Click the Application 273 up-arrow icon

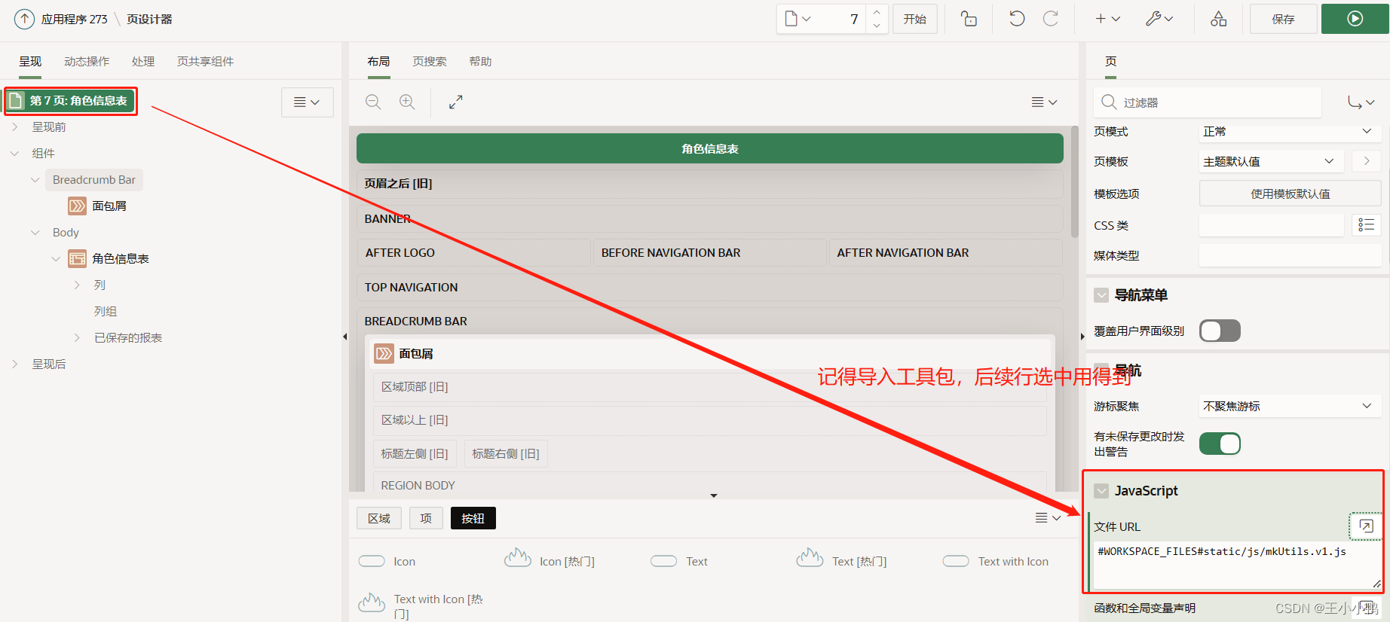pos(24,19)
